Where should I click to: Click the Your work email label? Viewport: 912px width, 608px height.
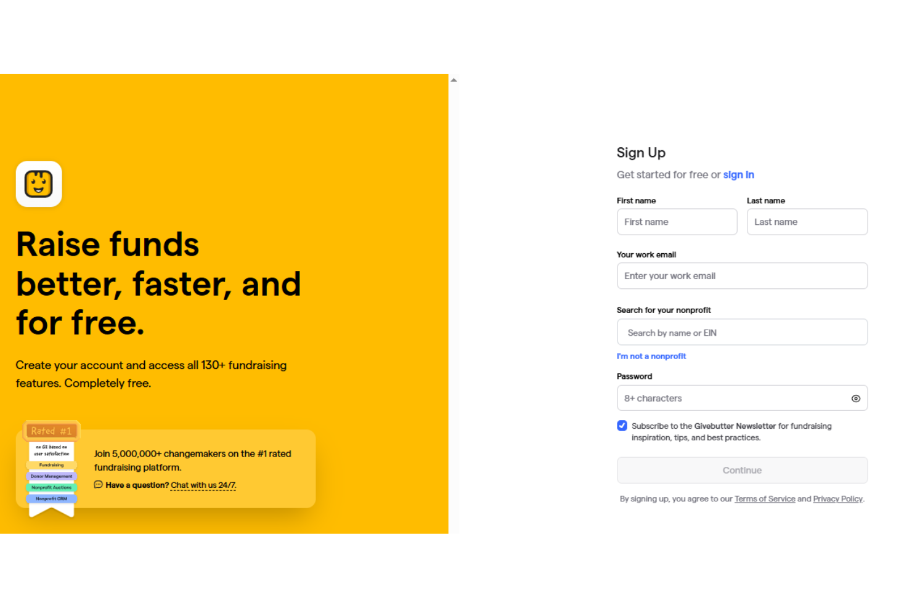click(x=646, y=255)
